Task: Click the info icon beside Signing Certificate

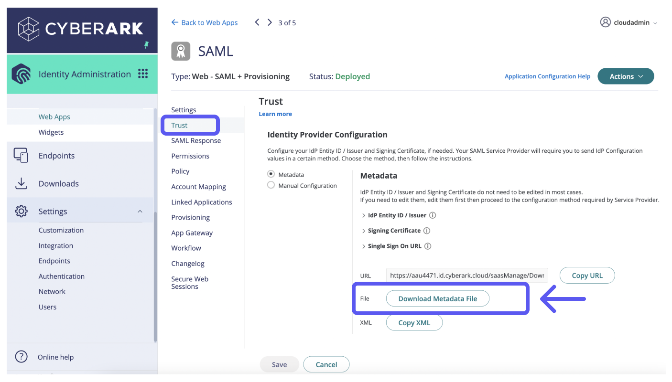Action: click(x=427, y=230)
